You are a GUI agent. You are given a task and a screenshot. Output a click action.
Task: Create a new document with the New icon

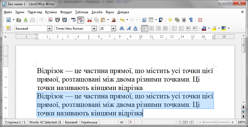pyautogui.click(x=9, y=20)
